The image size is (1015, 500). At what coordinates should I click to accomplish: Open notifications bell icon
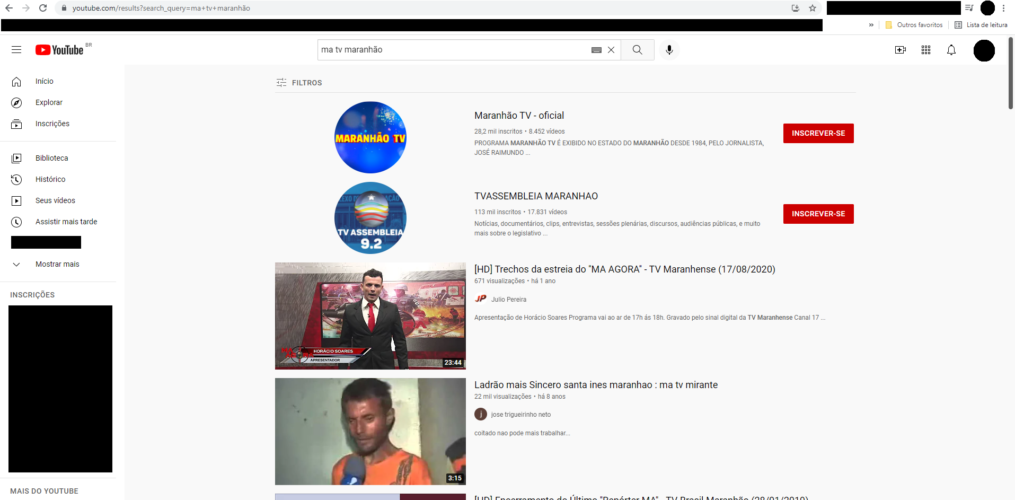[951, 50]
